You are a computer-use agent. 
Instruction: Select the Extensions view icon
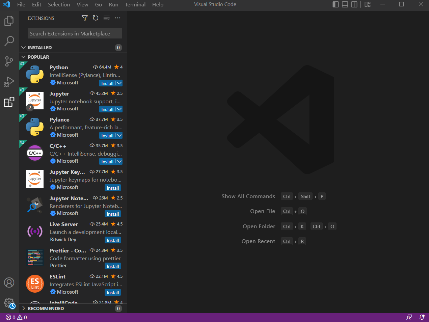tap(9, 102)
